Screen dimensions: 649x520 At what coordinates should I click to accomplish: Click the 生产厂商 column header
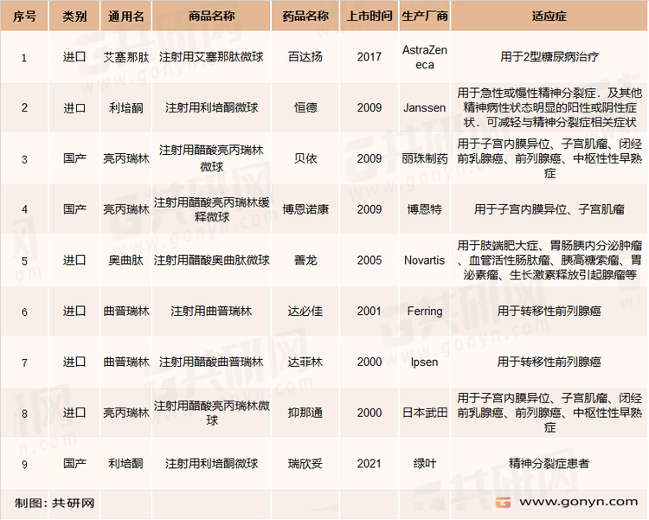(x=425, y=16)
